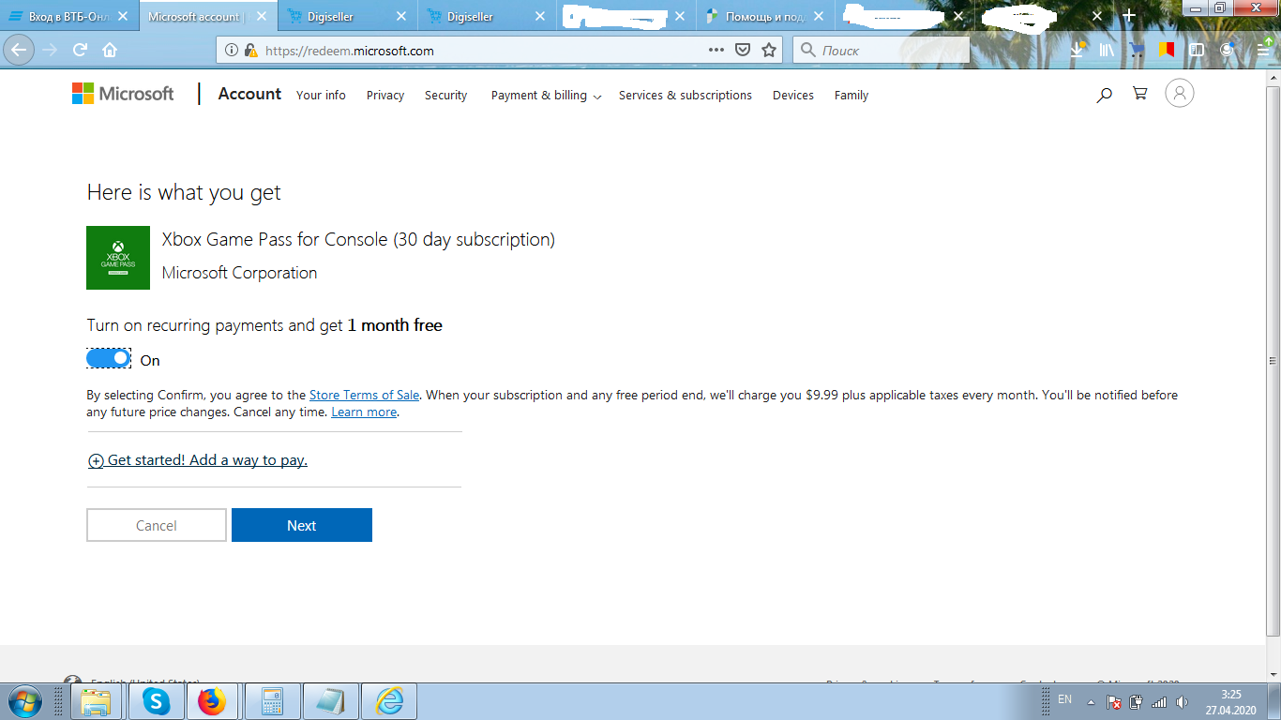Show the Firefox sidebar icon
Viewport: 1281px width, 720px height.
point(1196,50)
